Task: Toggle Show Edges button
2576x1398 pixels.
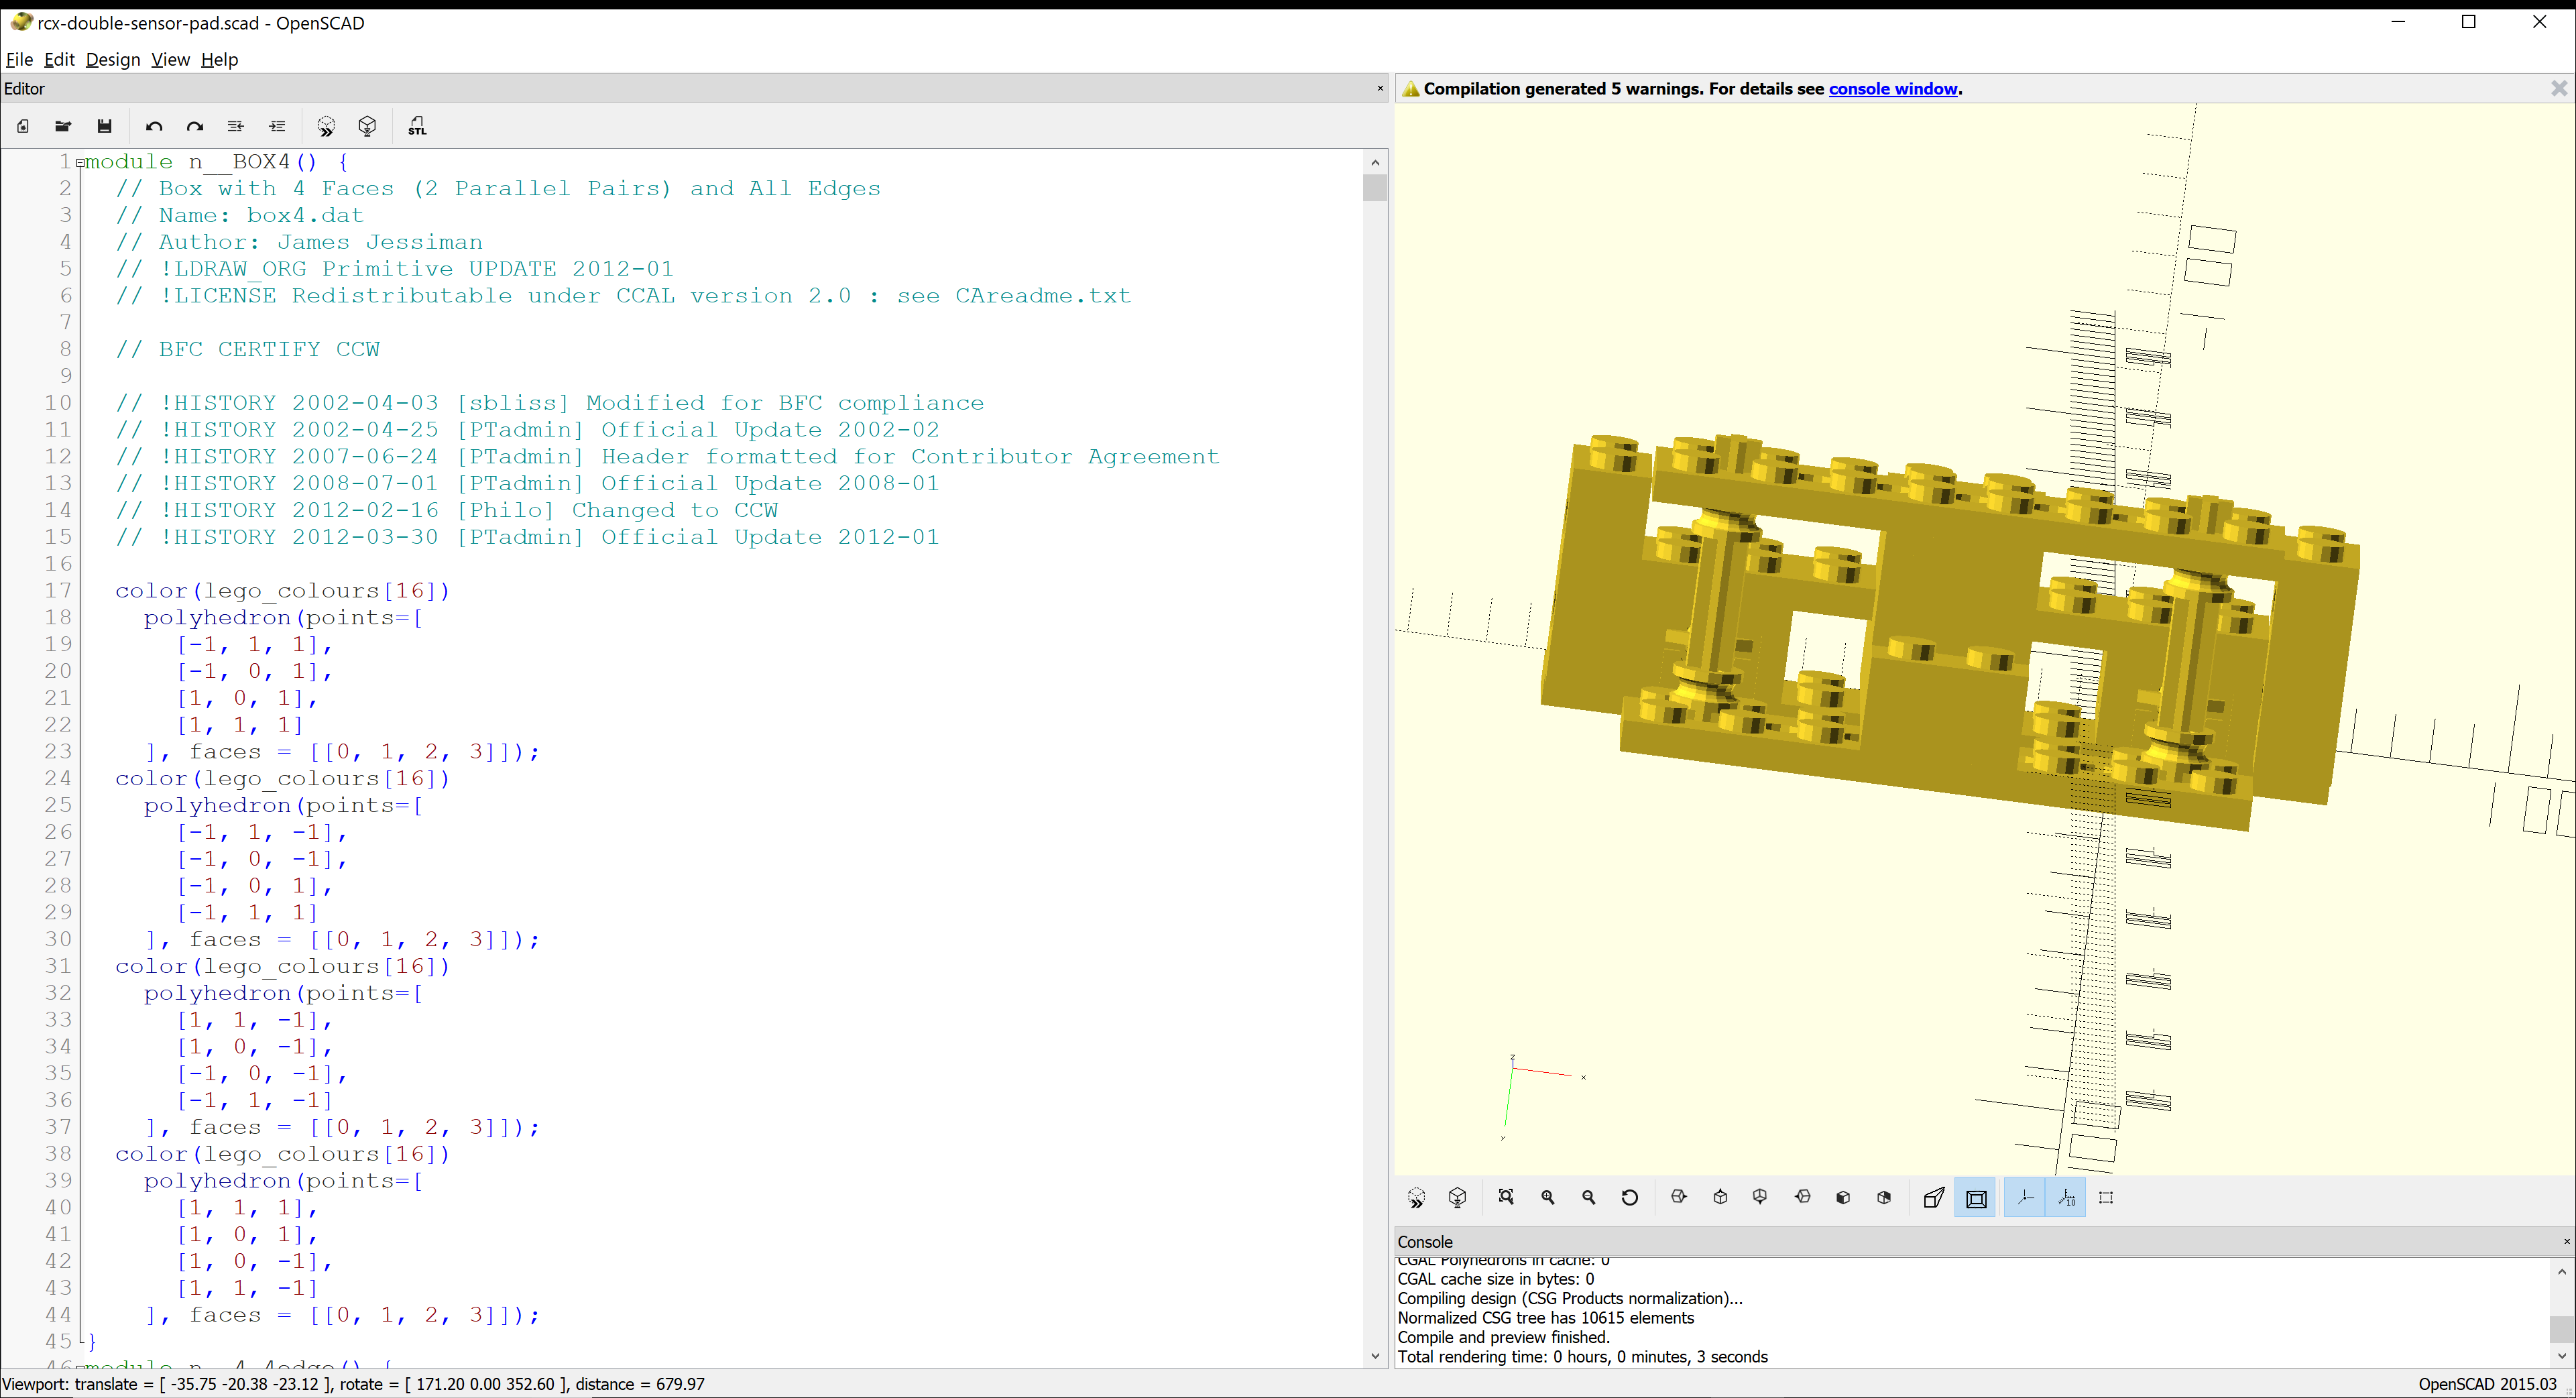Action: click(x=2106, y=1197)
